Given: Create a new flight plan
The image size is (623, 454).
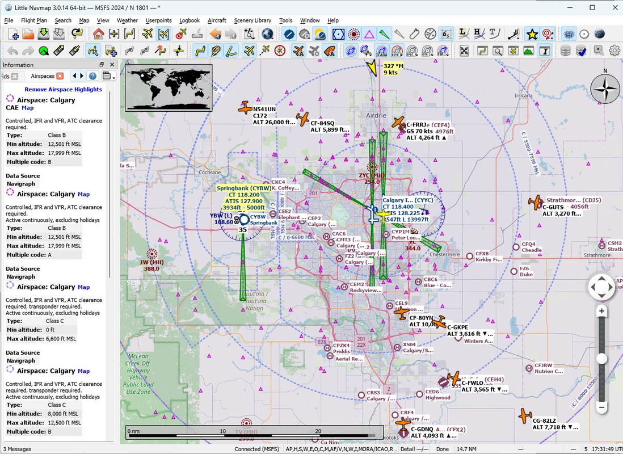Looking at the screenshot, I should click(13, 34).
